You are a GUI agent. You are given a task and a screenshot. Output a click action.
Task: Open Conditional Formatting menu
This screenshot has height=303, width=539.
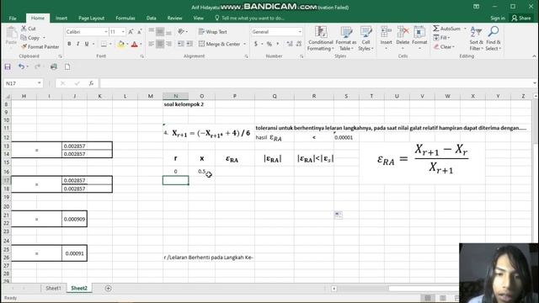pyautogui.click(x=320, y=39)
